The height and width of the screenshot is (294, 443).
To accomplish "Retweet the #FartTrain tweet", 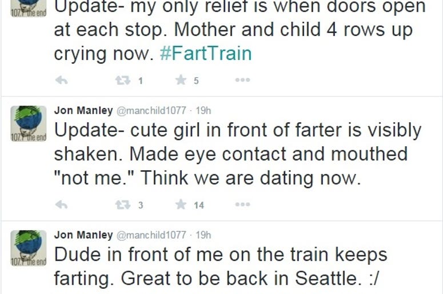I will 123,80.
